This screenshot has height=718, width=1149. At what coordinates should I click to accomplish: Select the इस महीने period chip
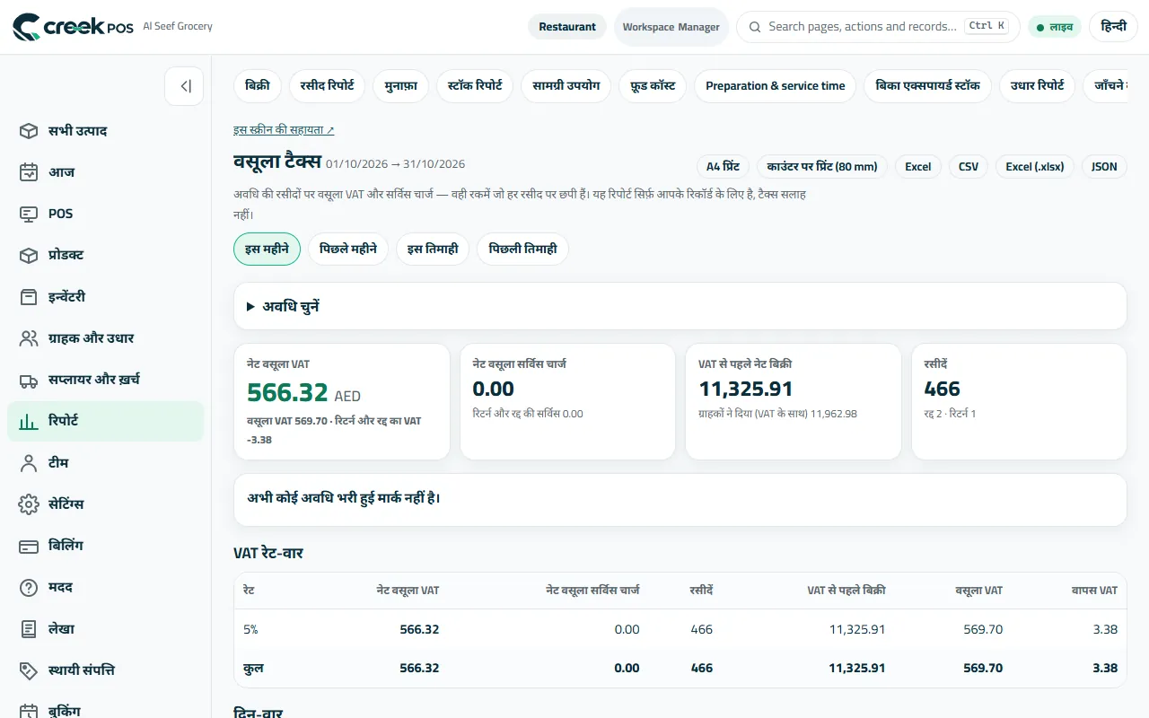pos(267,249)
